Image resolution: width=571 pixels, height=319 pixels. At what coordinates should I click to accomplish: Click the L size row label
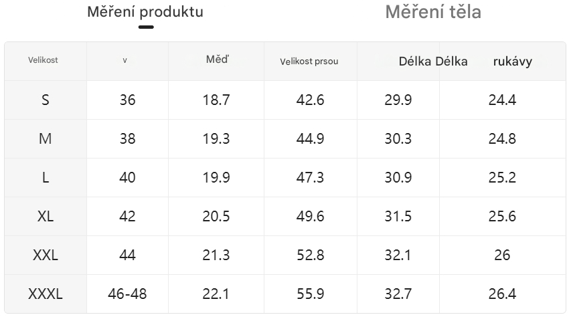click(x=45, y=178)
